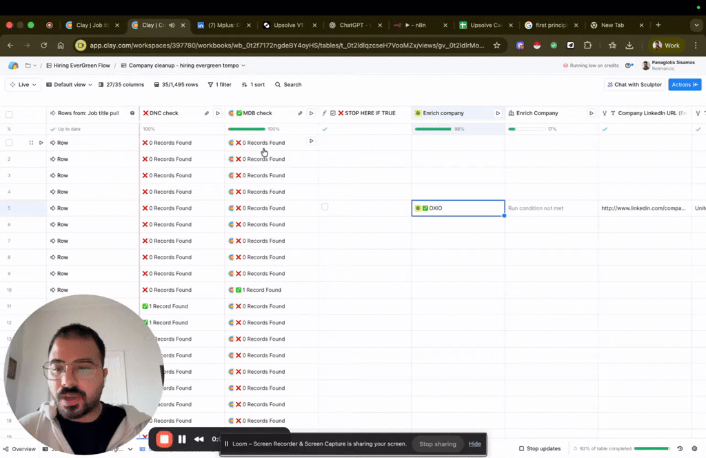Run the MDB check column play icon
Screen dimensions: 706x458
(311, 113)
